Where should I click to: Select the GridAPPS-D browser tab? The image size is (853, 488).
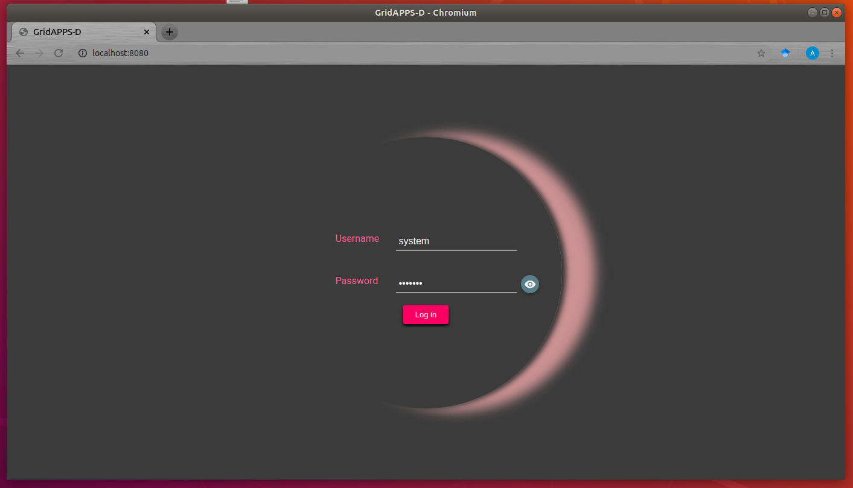point(84,32)
